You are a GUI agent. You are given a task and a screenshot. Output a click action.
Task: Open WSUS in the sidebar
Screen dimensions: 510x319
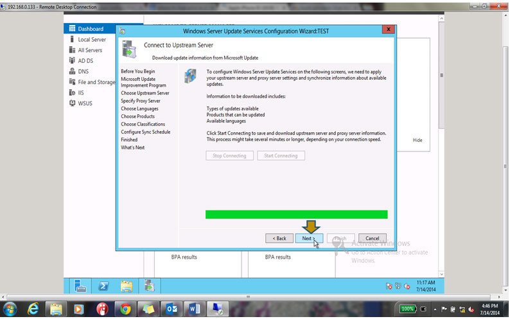[85, 103]
